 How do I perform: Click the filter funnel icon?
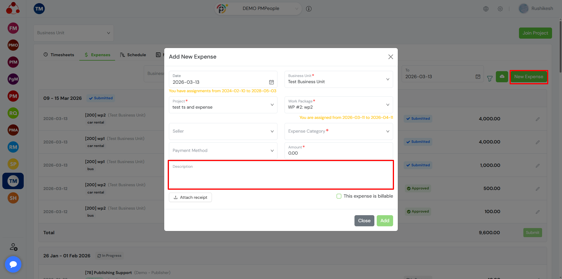489,78
